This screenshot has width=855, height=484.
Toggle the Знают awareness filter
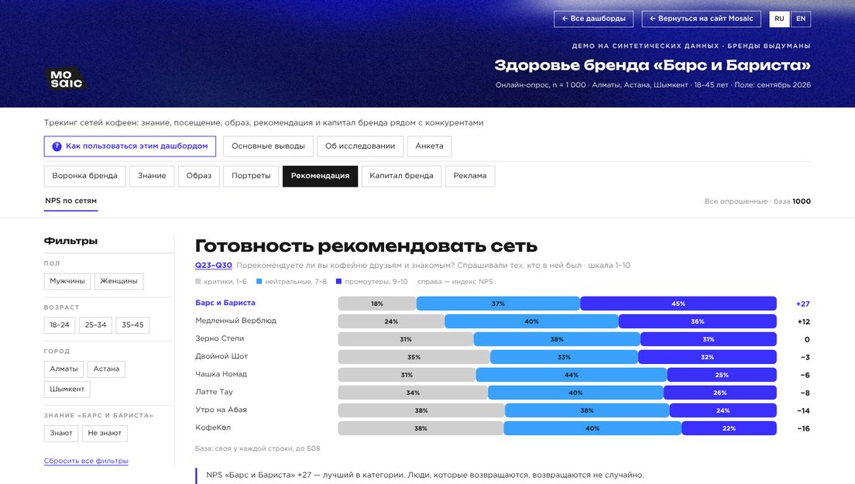pos(61,434)
